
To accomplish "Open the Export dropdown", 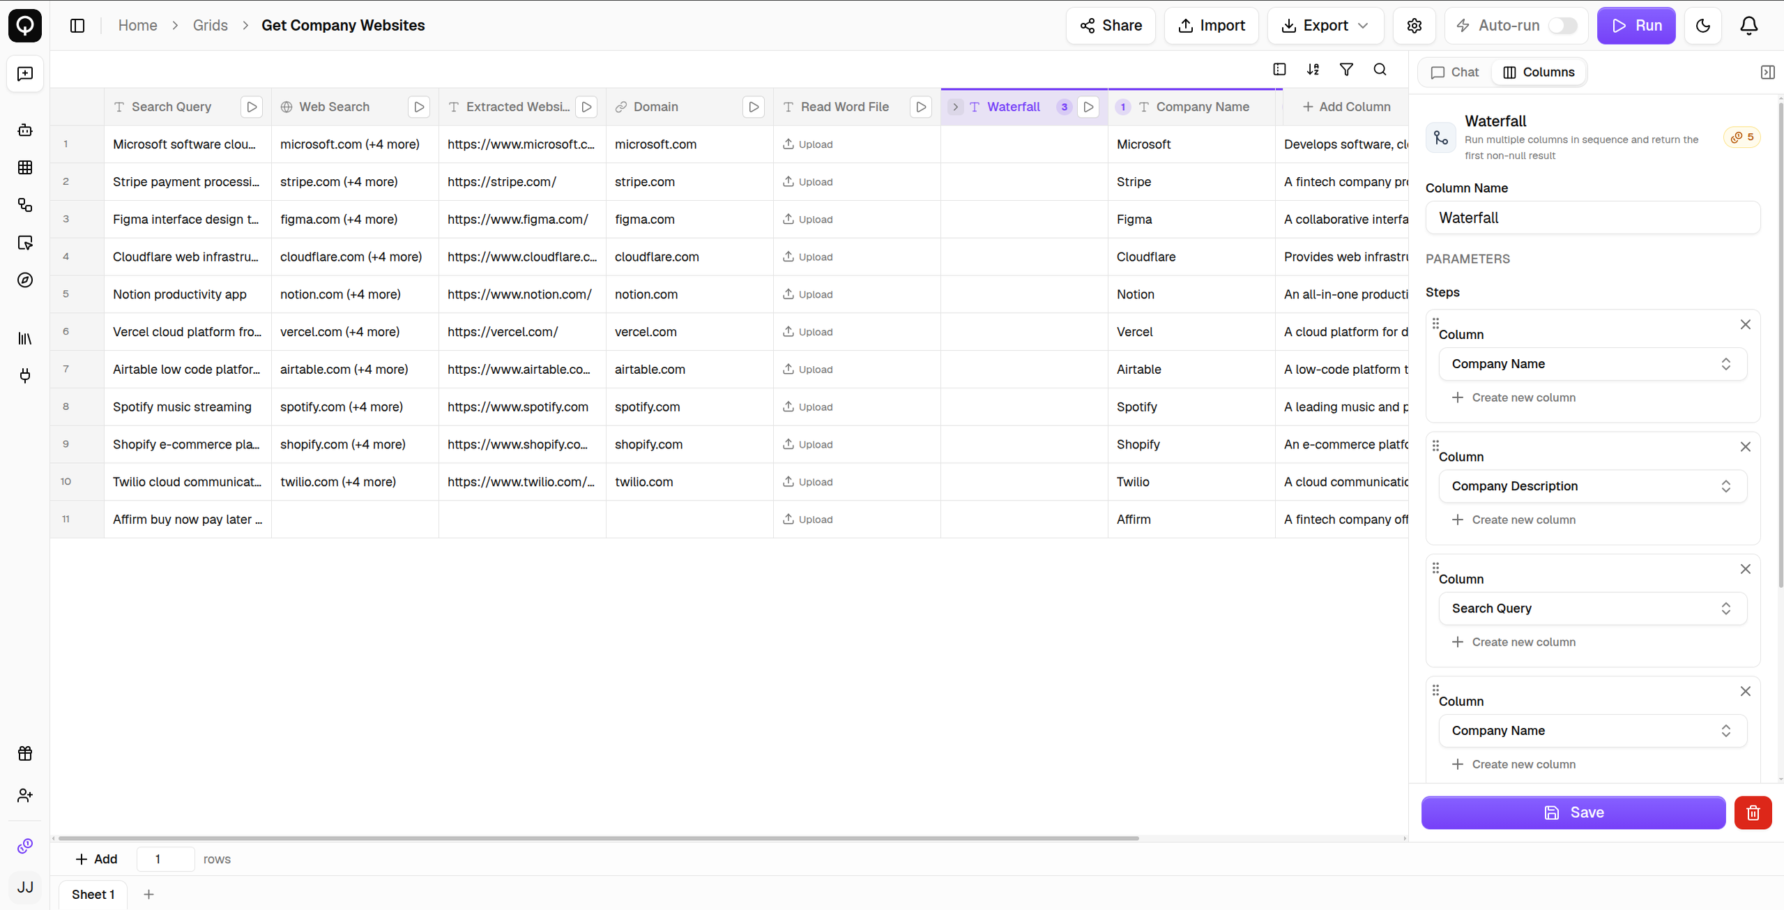I will point(1325,26).
